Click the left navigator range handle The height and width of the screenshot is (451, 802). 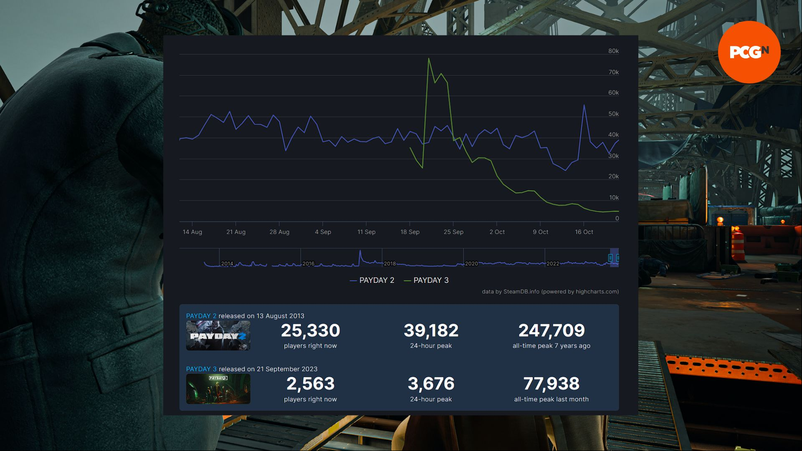(610, 258)
